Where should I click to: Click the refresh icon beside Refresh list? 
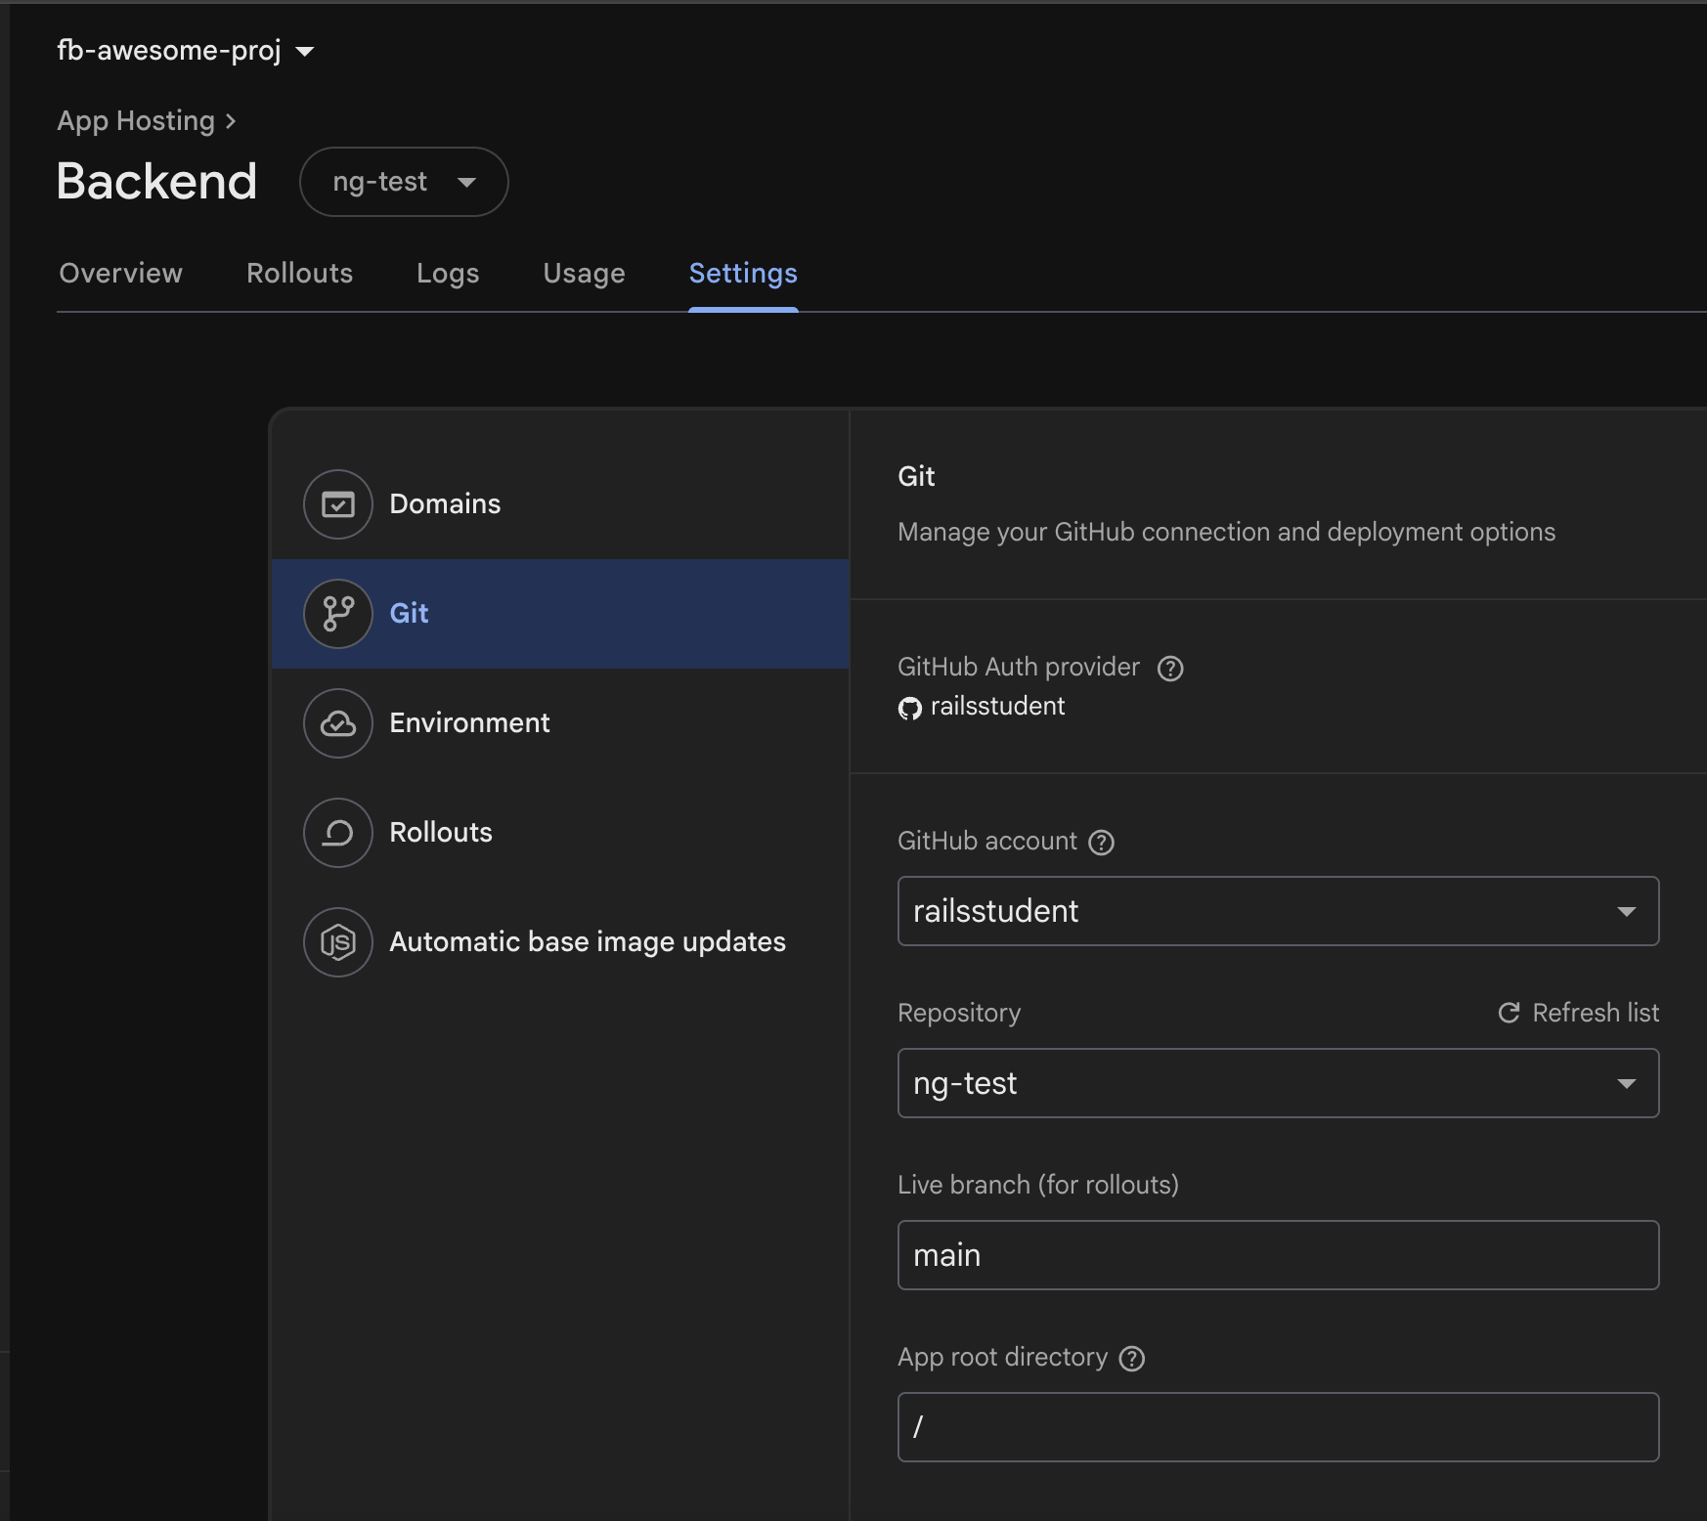tap(1510, 1013)
